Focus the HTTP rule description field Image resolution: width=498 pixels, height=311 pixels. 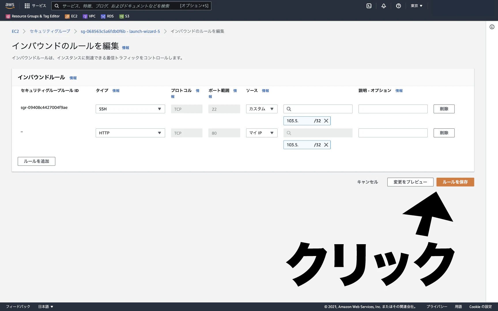[393, 133]
